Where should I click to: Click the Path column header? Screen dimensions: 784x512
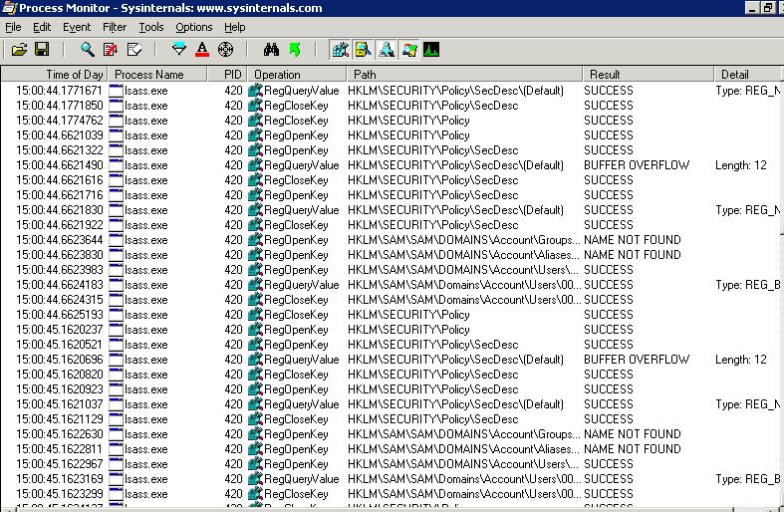[464, 75]
